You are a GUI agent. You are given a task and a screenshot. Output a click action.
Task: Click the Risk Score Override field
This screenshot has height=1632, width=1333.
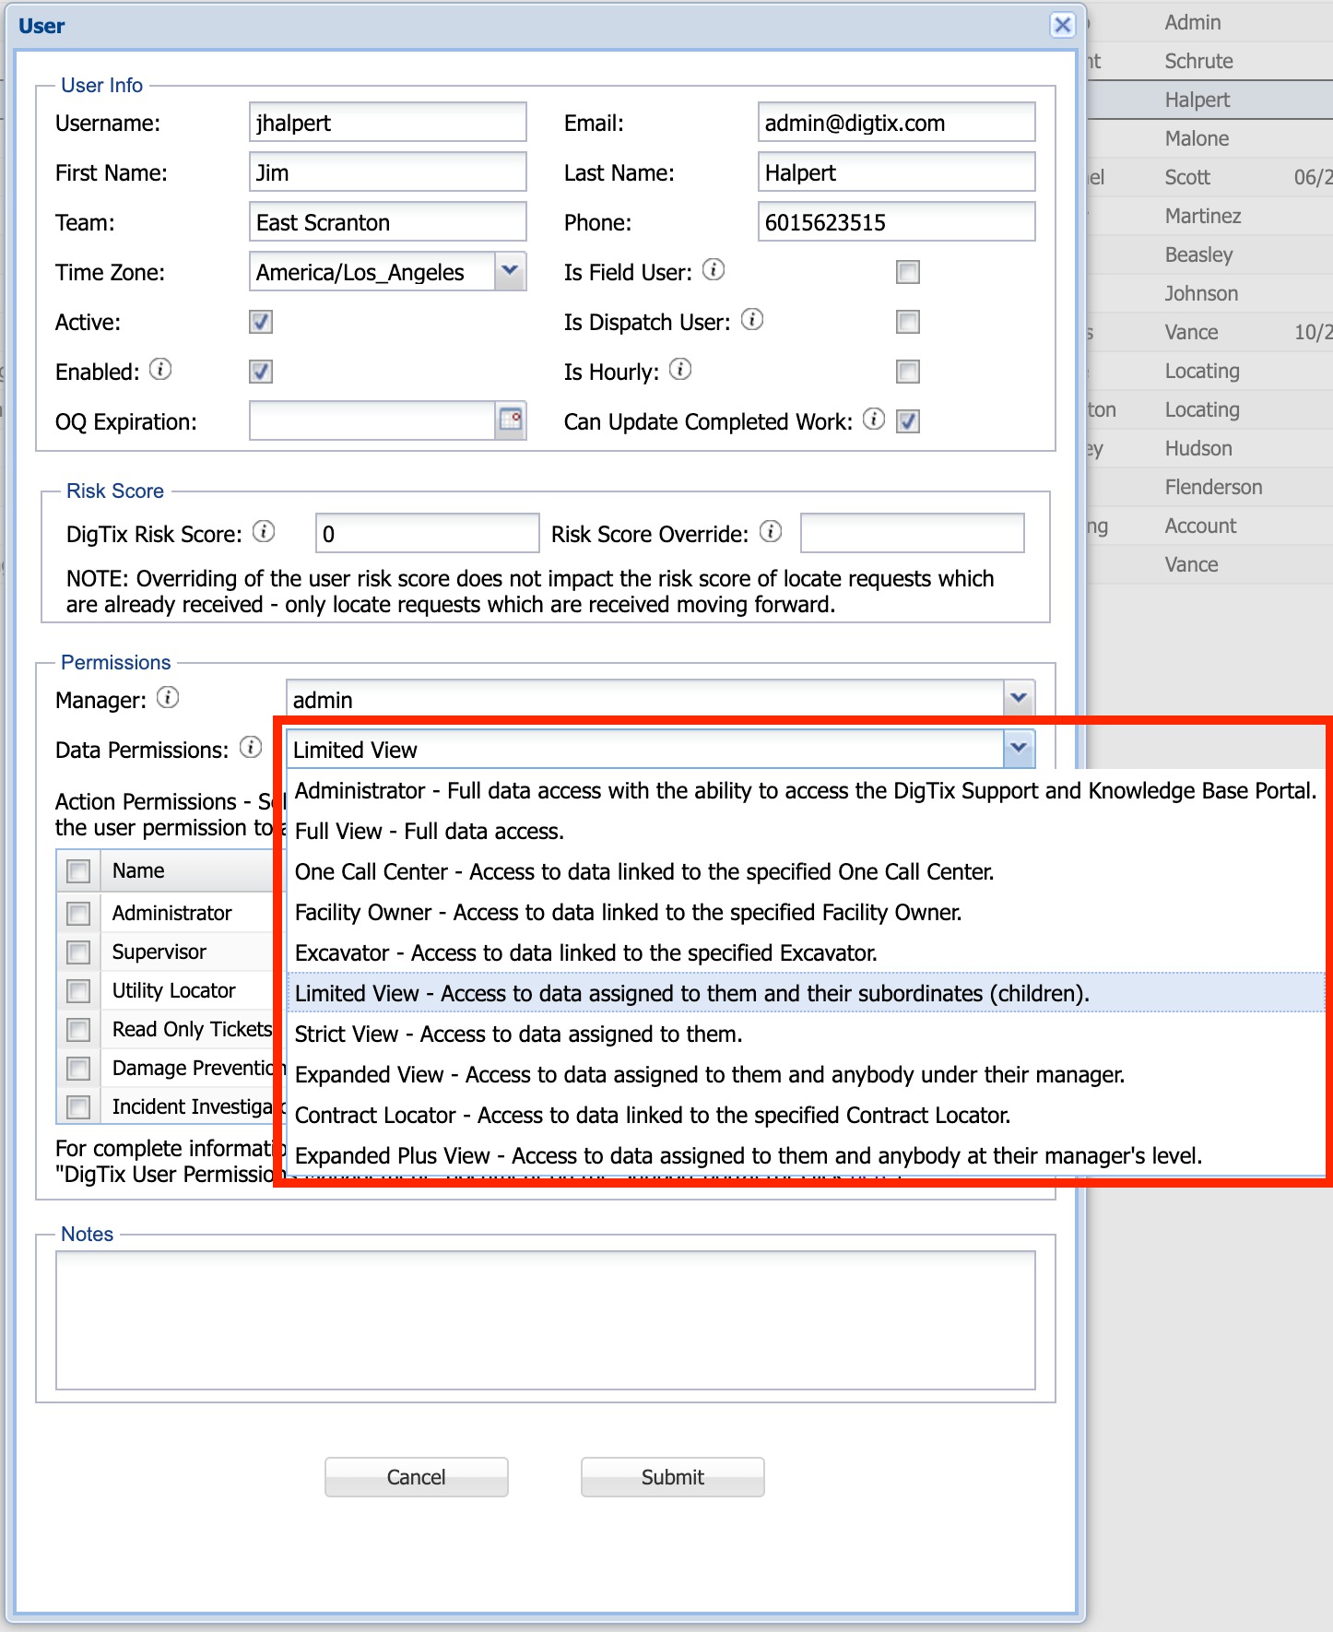[x=913, y=533]
